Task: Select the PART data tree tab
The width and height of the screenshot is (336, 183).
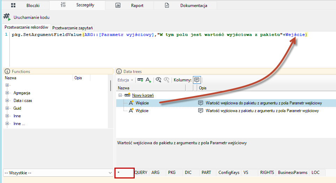Action: [208, 173]
